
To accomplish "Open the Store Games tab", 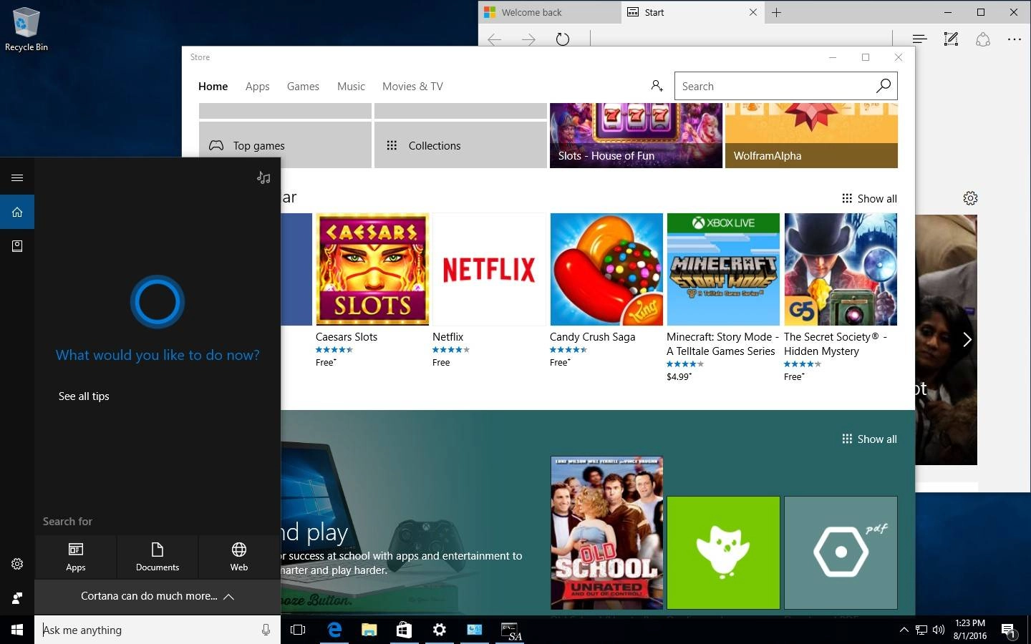I will point(303,86).
